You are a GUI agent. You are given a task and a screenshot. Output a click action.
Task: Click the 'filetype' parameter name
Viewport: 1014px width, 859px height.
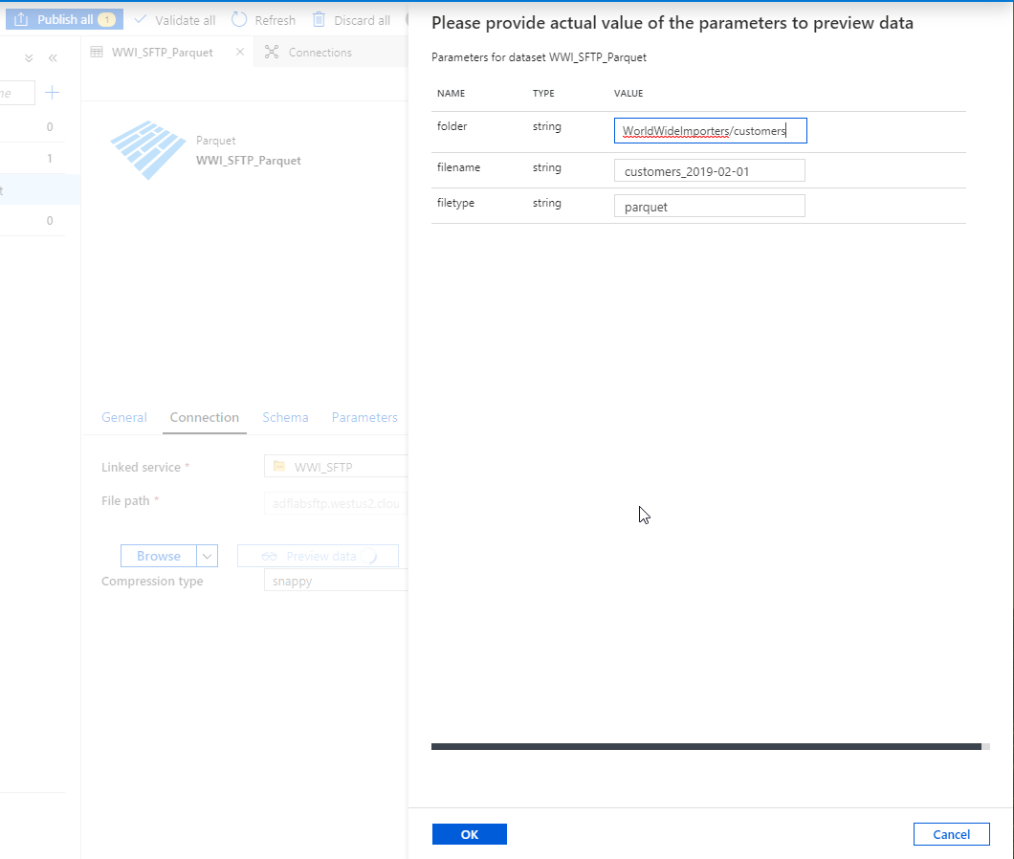click(x=455, y=203)
